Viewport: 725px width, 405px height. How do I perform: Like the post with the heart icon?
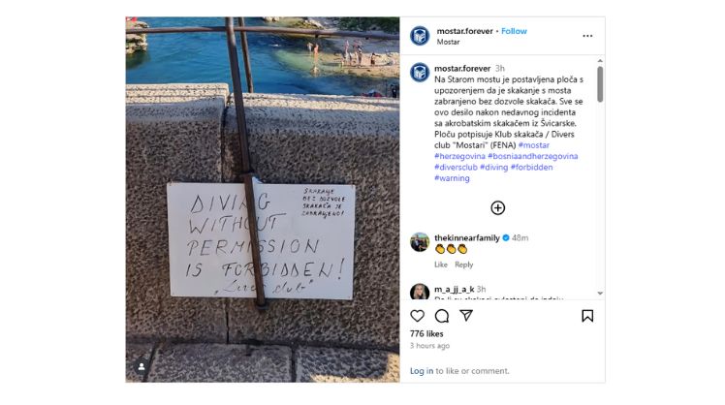click(417, 316)
